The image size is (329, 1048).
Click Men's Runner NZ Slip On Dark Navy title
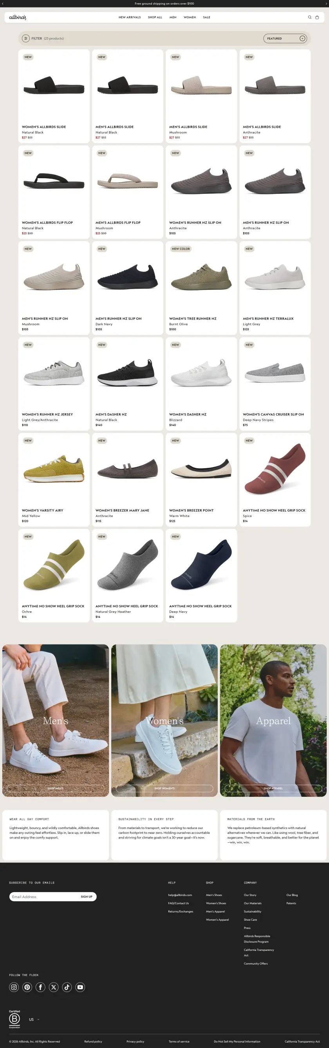pos(118,319)
